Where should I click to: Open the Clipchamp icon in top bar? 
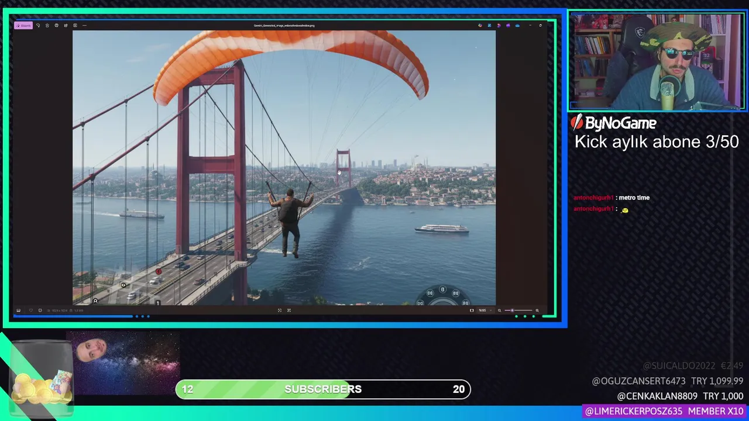point(499,25)
